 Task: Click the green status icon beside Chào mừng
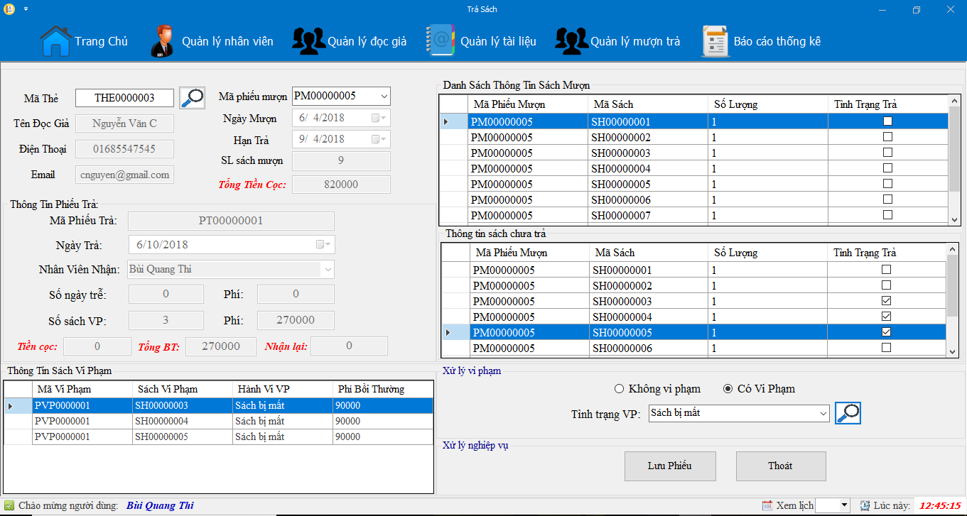point(9,505)
